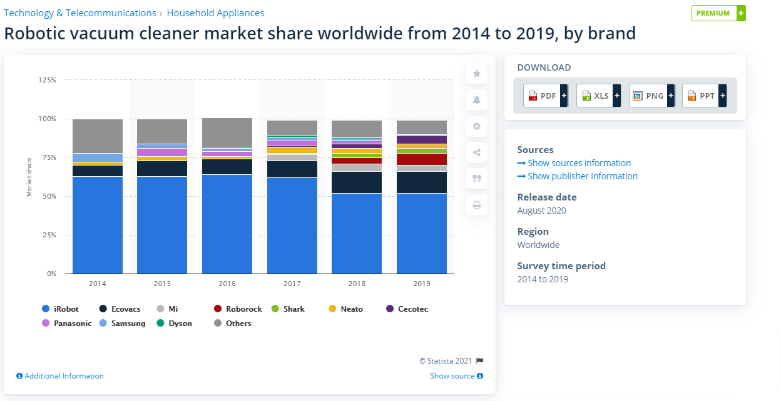
Task: Click the 2014 stacked bar
Action: pos(98,196)
